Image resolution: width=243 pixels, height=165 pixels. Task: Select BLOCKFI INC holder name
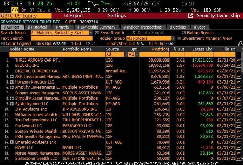[27, 66]
